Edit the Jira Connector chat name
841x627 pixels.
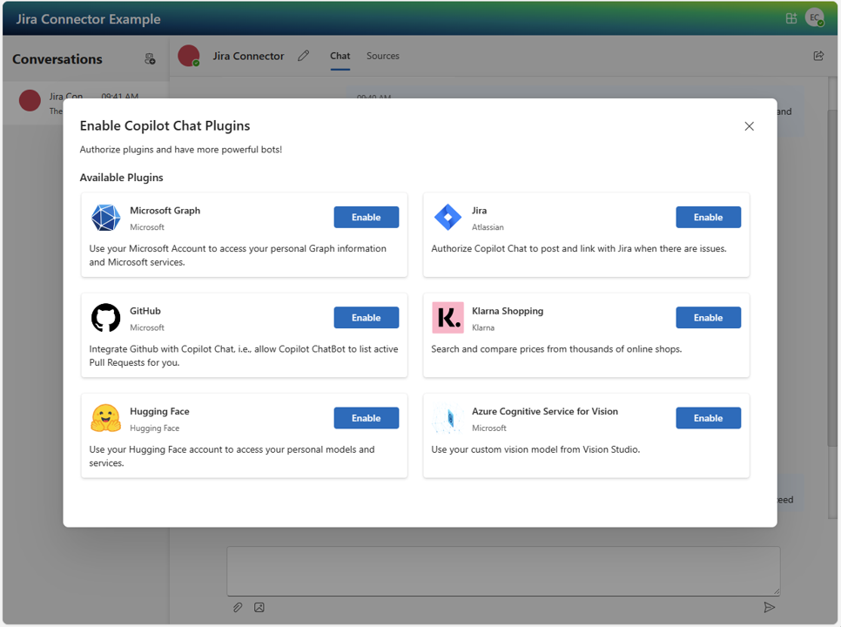pyautogui.click(x=304, y=56)
